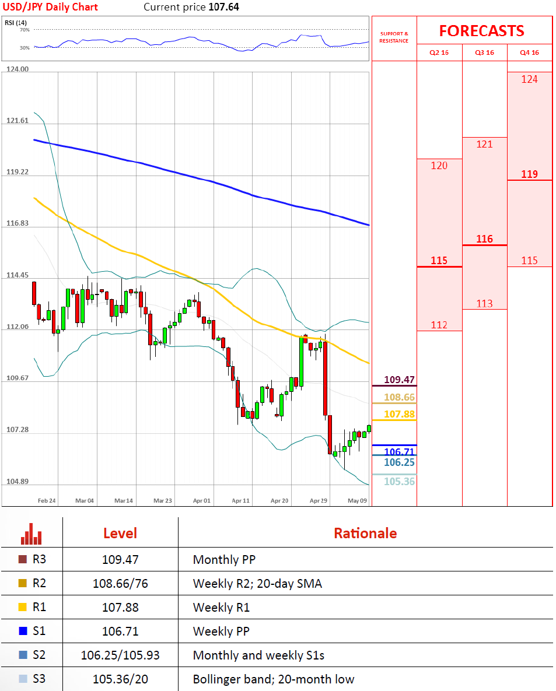Click the R2 orange color swatch
Image resolution: width=556 pixels, height=691 pixels.
(x=23, y=583)
